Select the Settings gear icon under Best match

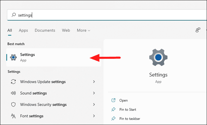tap(13, 57)
